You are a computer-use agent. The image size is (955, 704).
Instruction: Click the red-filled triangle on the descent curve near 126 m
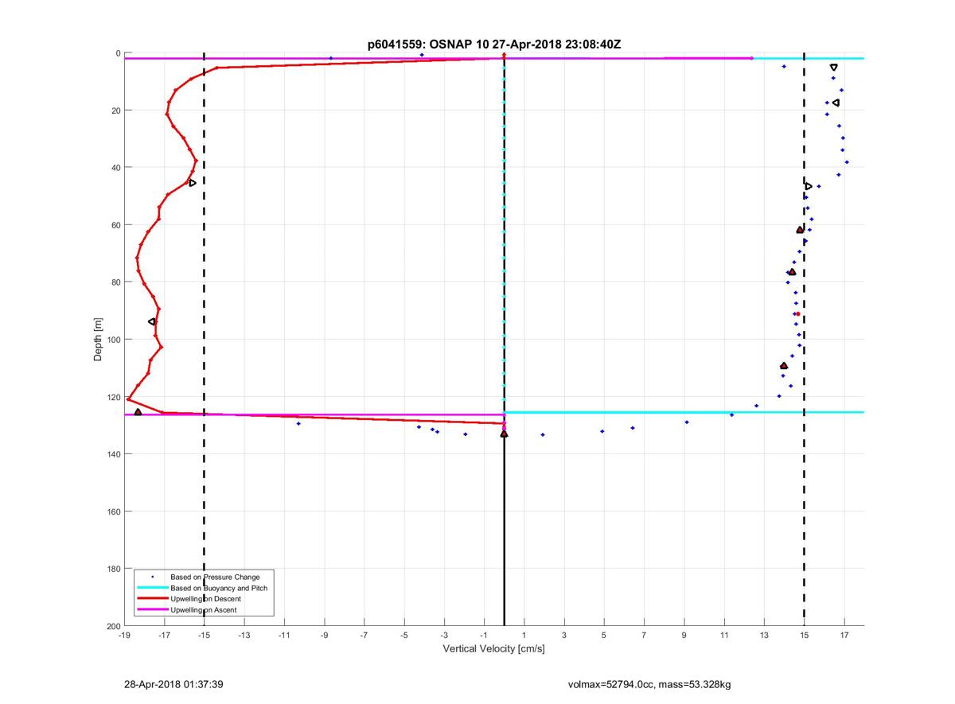click(138, 412)
